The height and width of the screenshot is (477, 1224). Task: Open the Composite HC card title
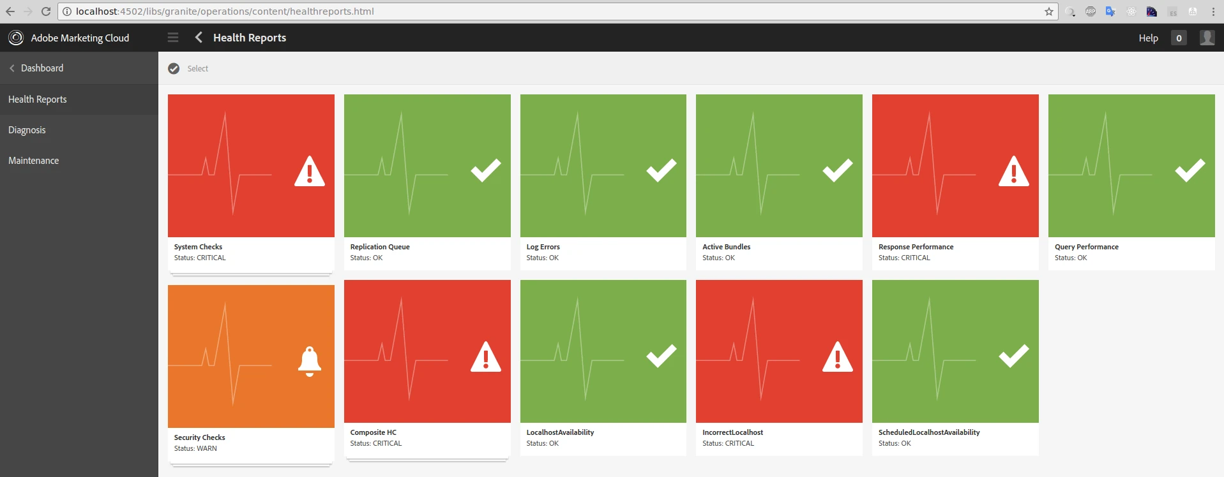[x=374, y=432]
